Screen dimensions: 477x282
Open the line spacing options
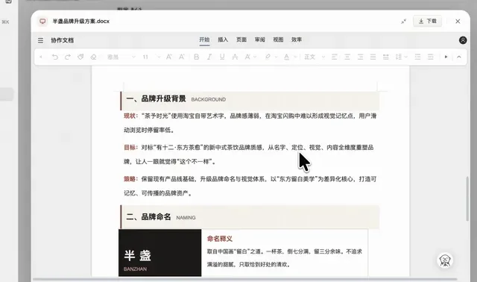(399, 57)
